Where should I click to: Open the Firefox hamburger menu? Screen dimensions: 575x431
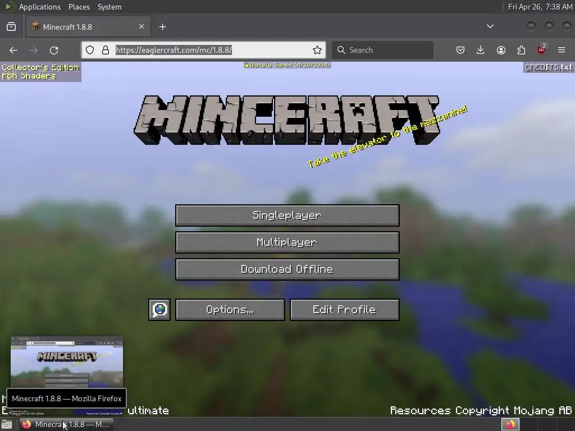tap(562, 50)
